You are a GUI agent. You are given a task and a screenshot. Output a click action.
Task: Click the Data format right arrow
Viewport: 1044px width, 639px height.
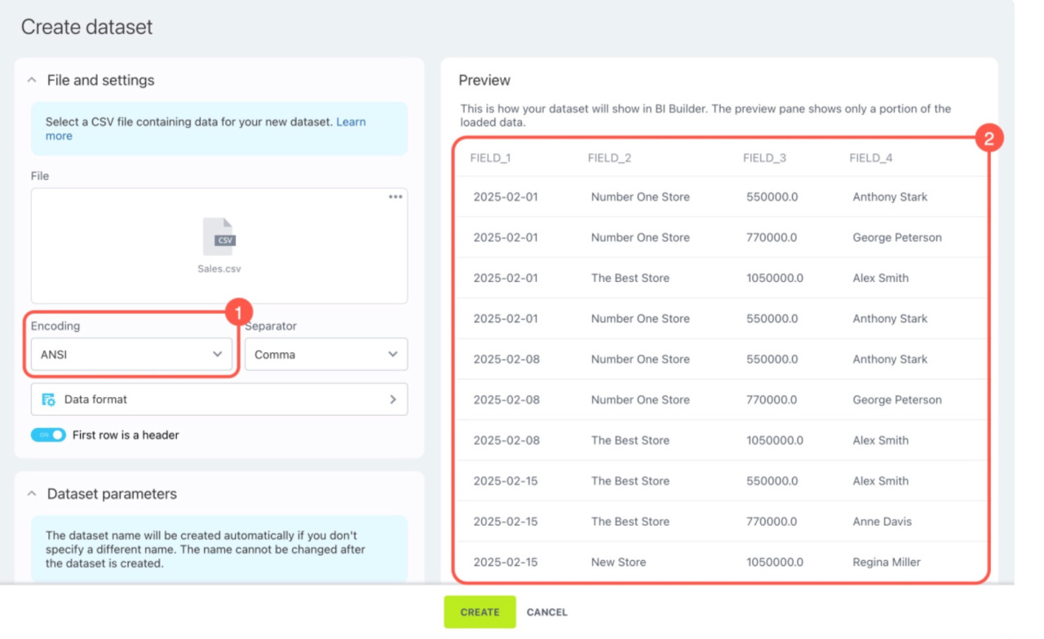pos(392,399)
